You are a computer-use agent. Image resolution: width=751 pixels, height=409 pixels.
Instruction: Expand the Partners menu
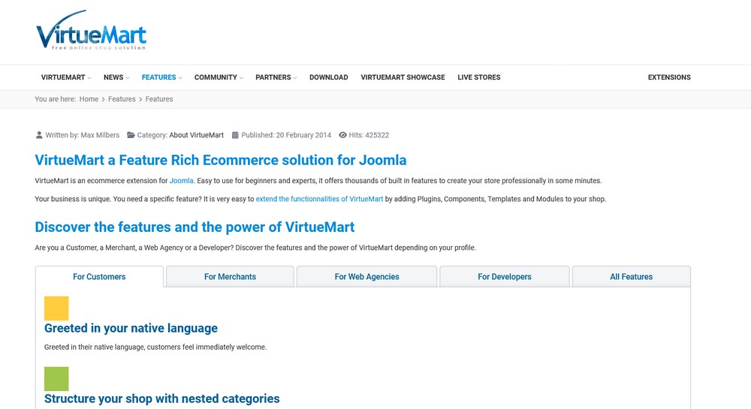click(276, 77)
